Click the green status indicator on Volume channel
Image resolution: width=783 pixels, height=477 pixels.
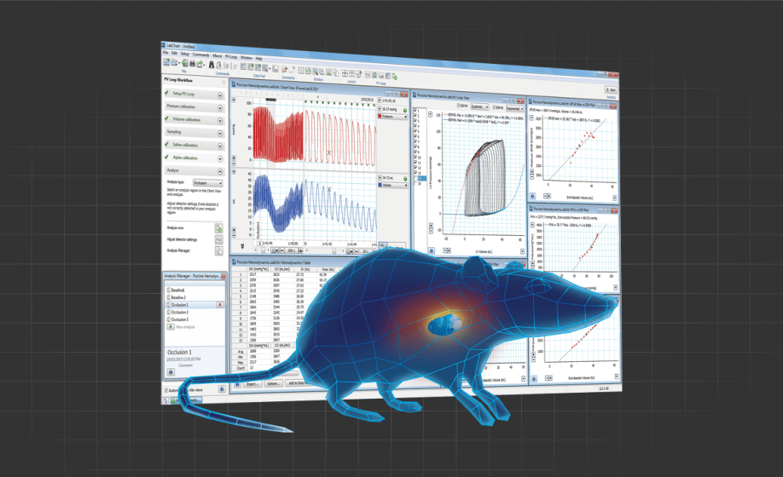pyautogui.click(x=405, y=178)
